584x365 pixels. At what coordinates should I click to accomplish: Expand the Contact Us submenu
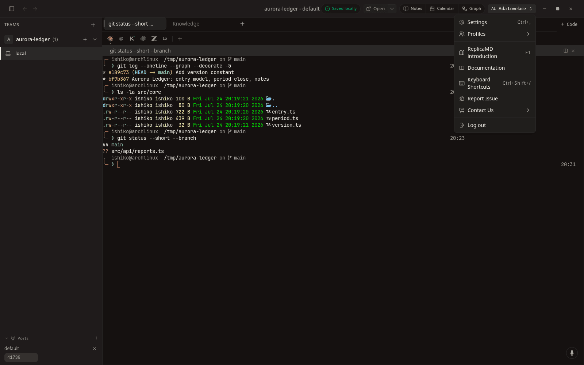pos(495,110)
